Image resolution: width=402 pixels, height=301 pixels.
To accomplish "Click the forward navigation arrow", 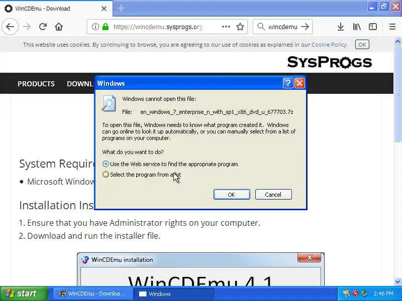I will pos(27,27).
